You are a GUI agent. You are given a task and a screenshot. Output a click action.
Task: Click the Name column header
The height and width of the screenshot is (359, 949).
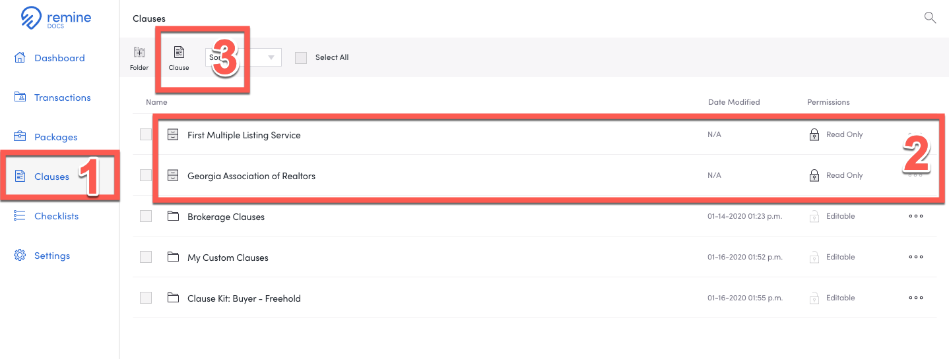pyautogui.click(x=156, y=102)
